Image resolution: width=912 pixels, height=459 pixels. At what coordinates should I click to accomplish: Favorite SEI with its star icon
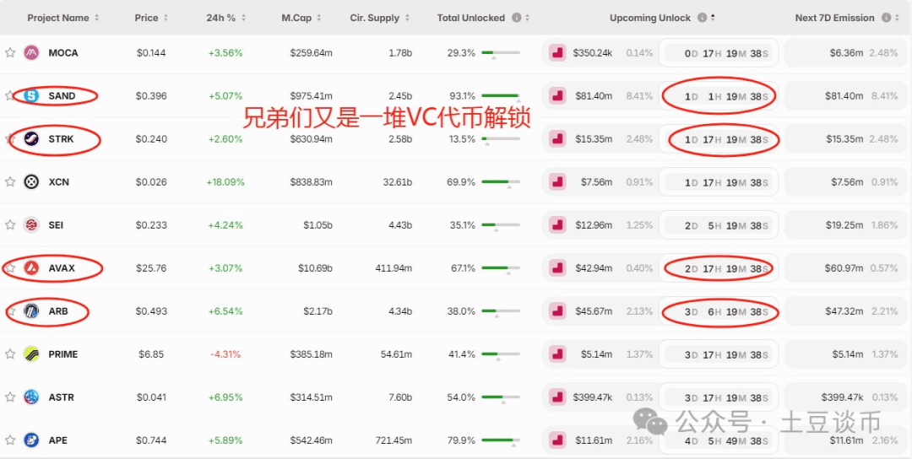[x=10, y=224]
